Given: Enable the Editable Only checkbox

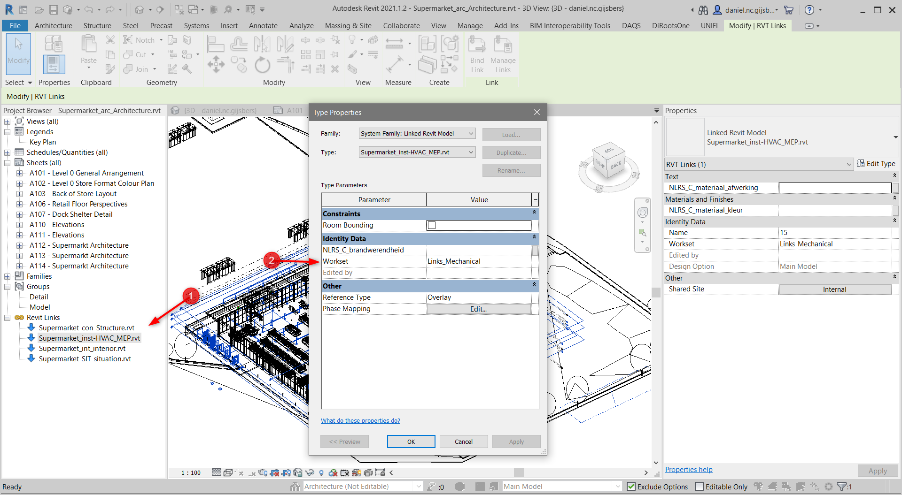Looking at the screenshot, I should [x=700, y=487].
